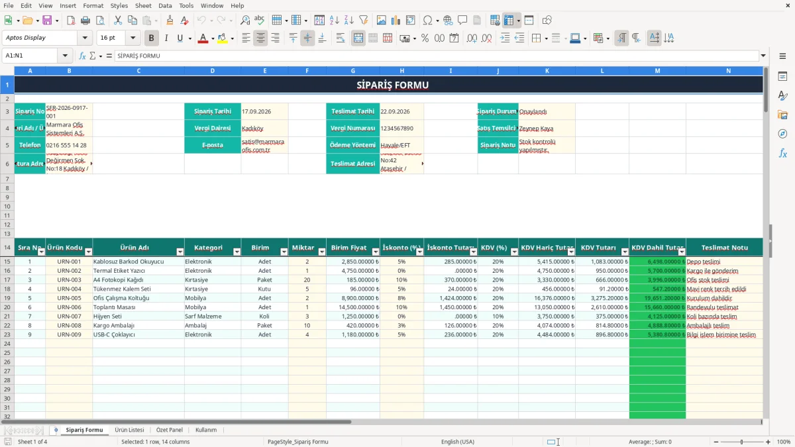Open the Format menu

pyautogui.click(x=93, y=5)
